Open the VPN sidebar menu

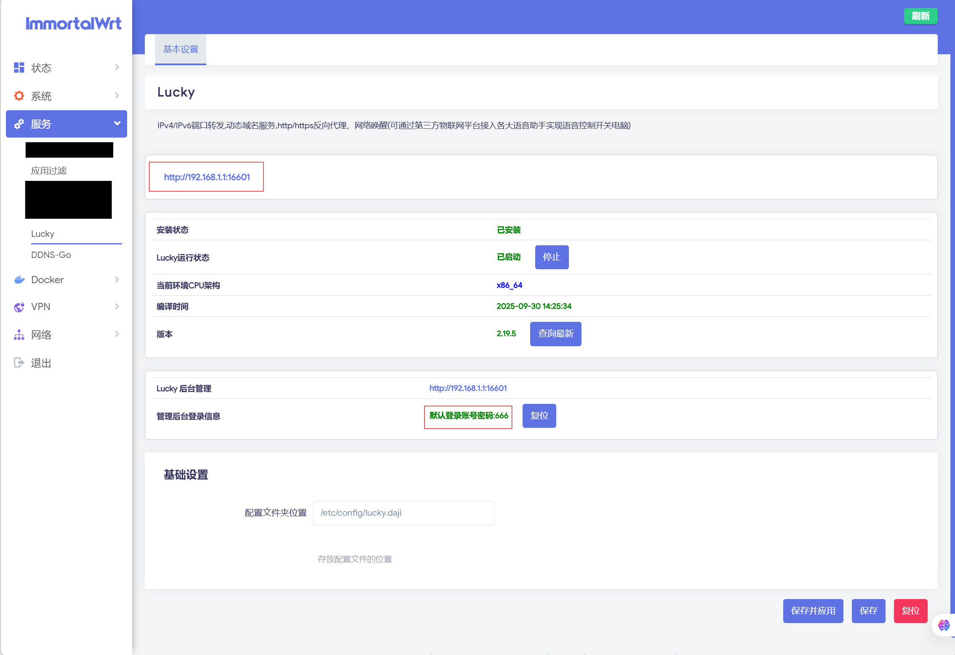67,307
